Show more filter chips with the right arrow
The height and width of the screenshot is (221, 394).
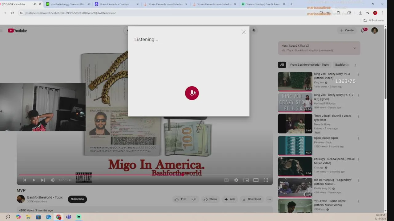click(x=355, y=65)
